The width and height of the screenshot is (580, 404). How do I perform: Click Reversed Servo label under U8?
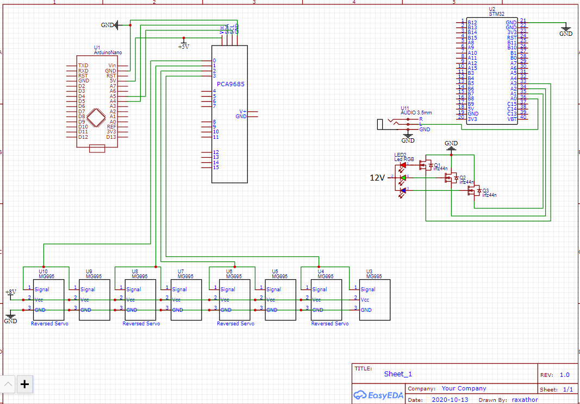tap(141, 324)
